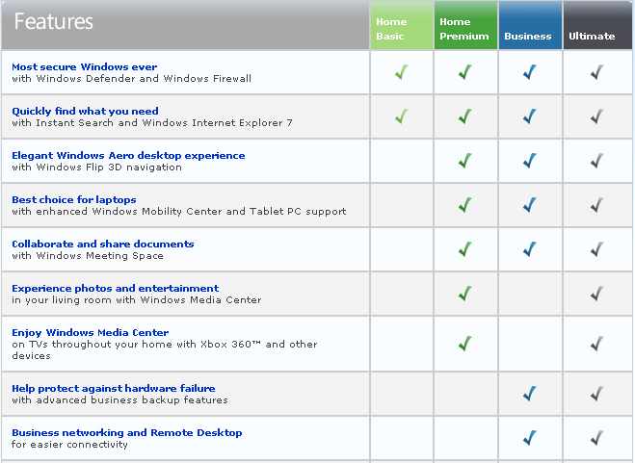Open Help protect against hardware failure link
The height and width of the screenshot is (463, 635).
coord(114,388)
